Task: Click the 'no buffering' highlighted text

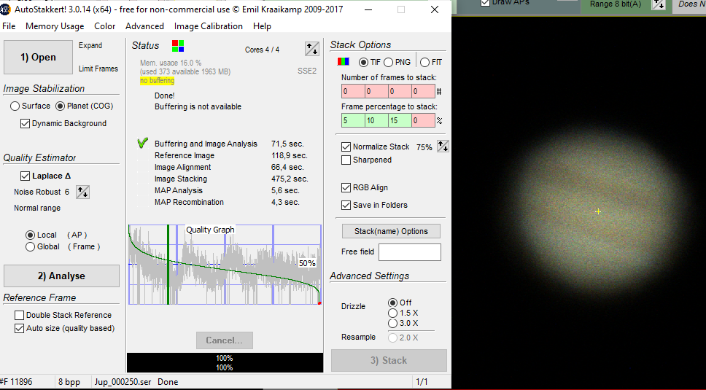Action: pyautogui.click(x=157, y=80)
